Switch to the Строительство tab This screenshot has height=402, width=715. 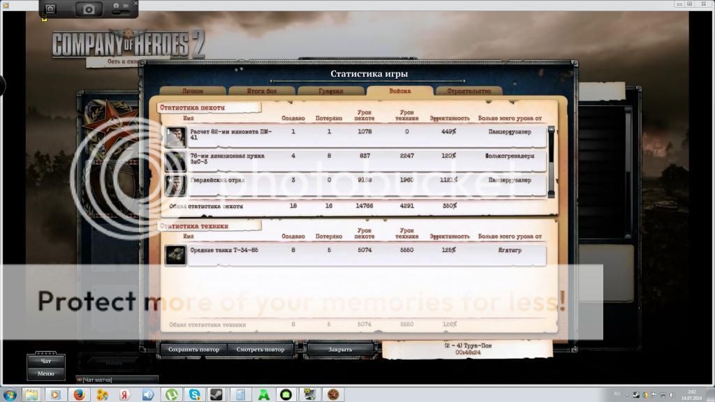pos(469,91)
